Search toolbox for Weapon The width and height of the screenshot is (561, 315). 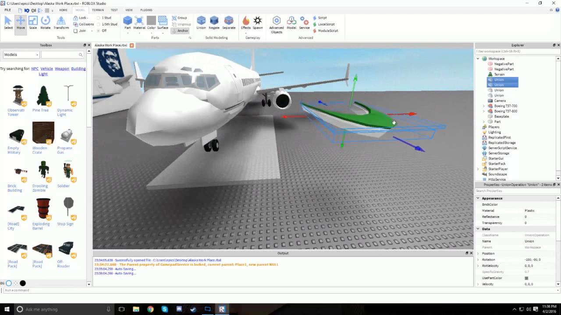click(x=62, y=69)
